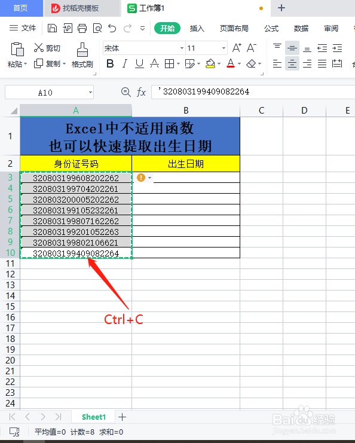The height and width of the screenshot is (443, 355).
Task: Open the fill color dropdown arrow
Action: tap(219, 64)
